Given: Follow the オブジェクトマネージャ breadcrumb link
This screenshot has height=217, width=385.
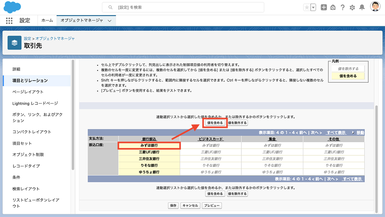Looking at the screenshot, I should pos(55,38).
